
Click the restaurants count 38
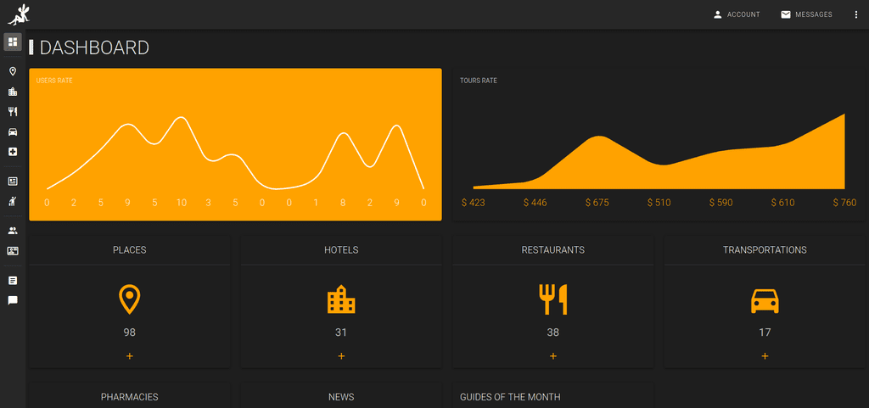[553, 333]
